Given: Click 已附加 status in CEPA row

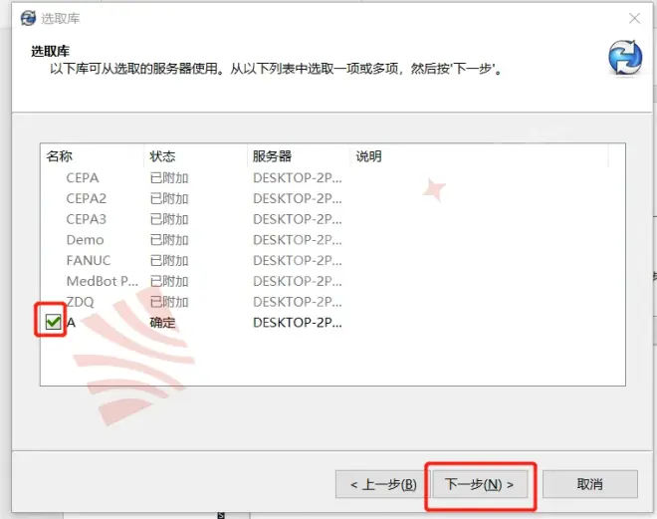Looking at the screenshot, I should (x=169, y=177).
